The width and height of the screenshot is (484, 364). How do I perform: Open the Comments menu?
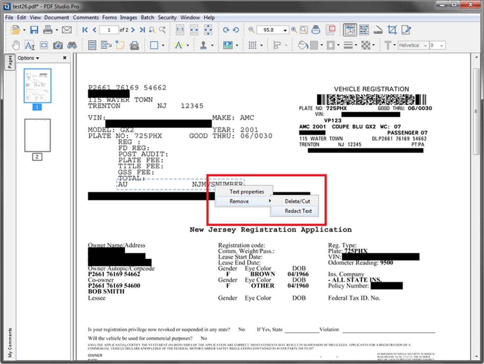(86, 17)
